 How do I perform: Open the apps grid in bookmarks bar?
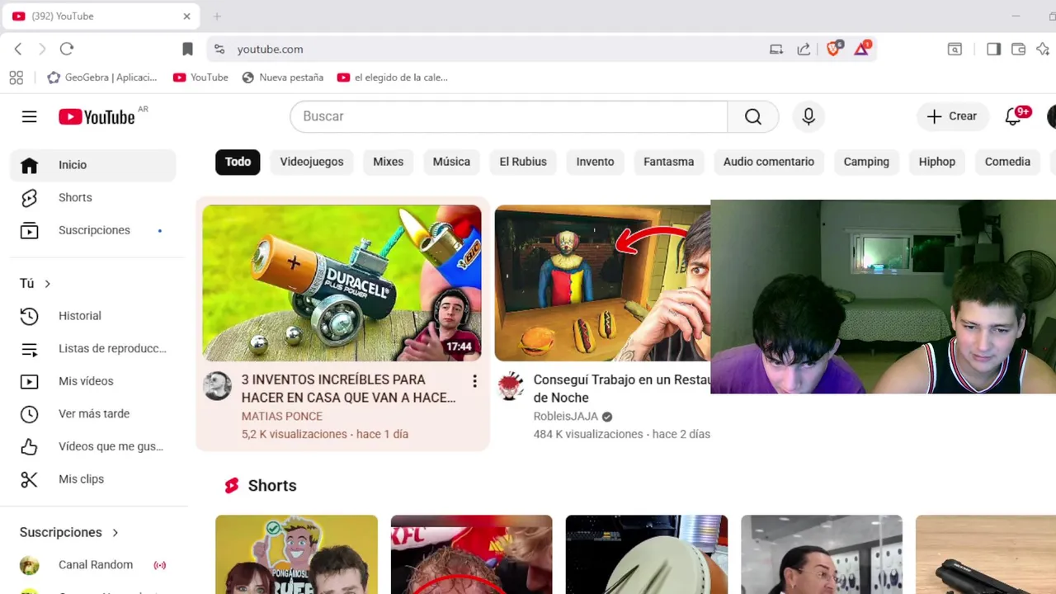[x=16, y=78]
